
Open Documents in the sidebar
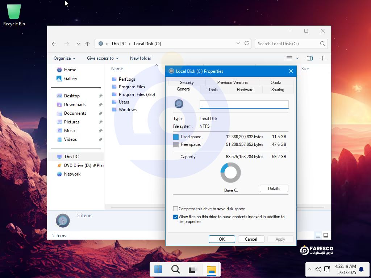click(75, 113)
